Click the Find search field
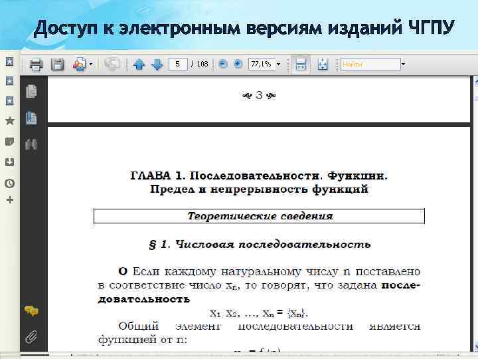 coord(370,64)
